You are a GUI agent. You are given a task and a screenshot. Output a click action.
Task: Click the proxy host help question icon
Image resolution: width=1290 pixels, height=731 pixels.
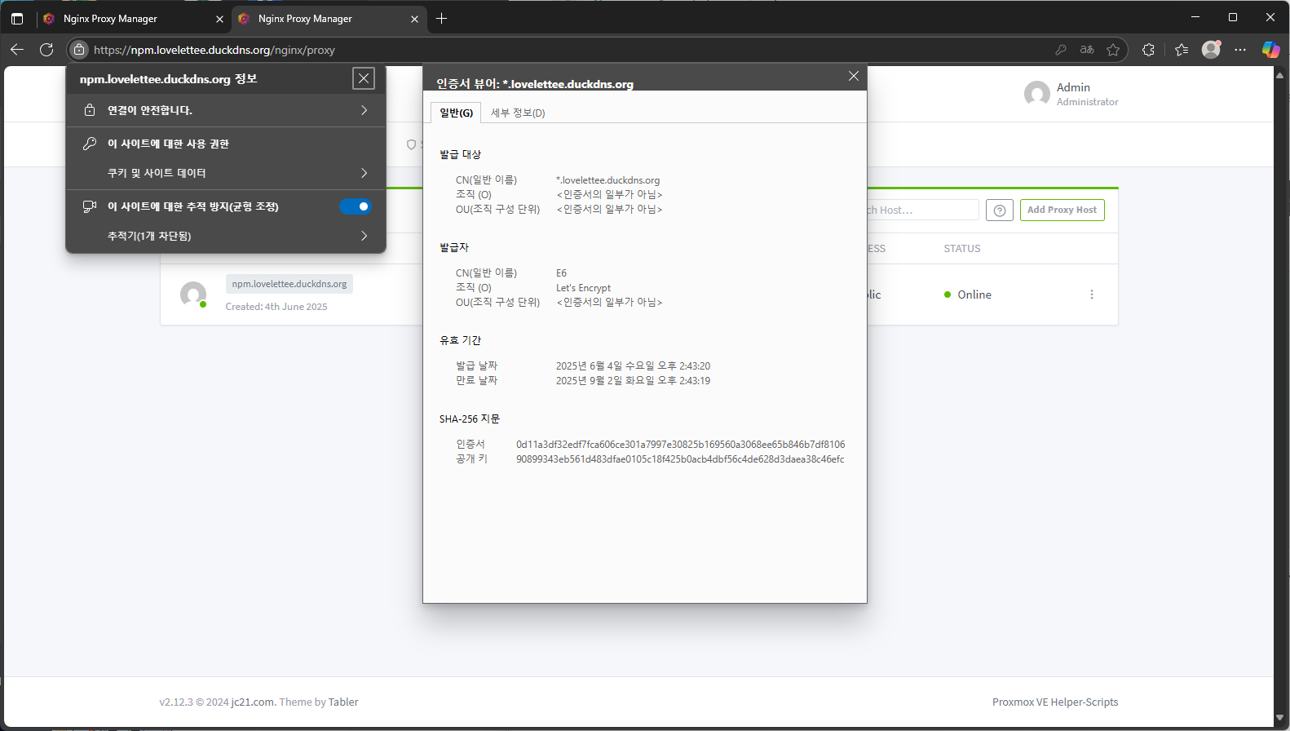1000,210
